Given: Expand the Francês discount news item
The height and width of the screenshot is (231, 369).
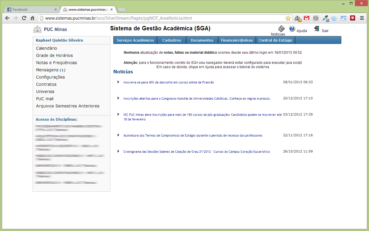Looking at the screenshot, I should tap(118, 82).
